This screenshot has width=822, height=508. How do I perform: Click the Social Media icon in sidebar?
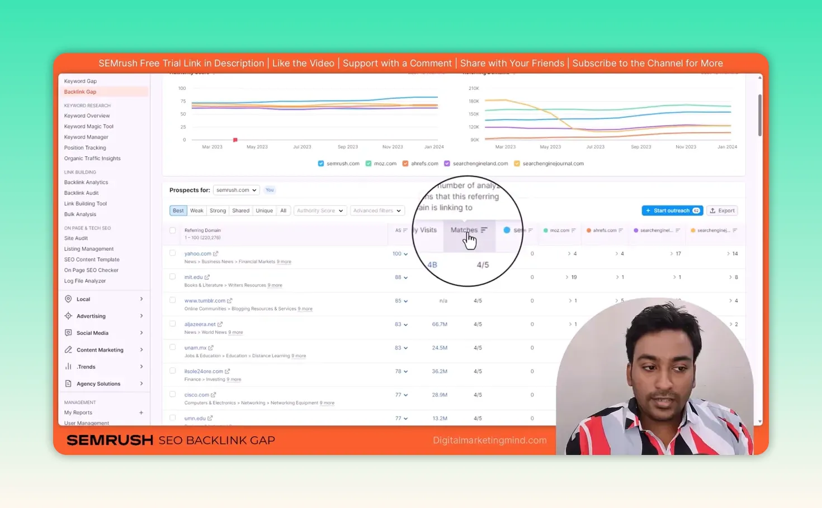(68, 333)
